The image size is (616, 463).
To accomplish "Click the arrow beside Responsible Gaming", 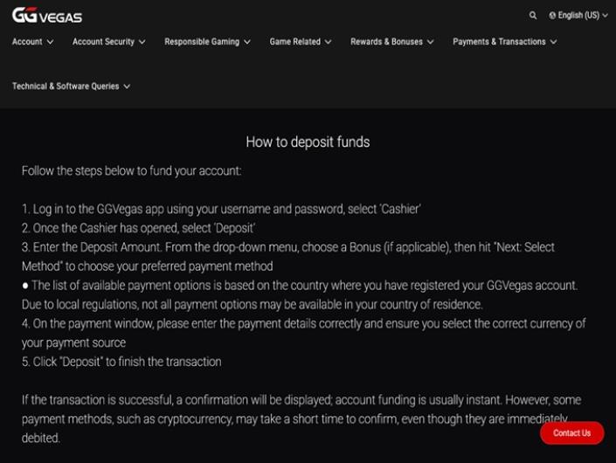I will coord(247,42).
